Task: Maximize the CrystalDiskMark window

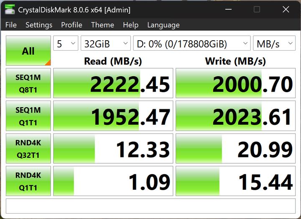Action: pos(257,9)
